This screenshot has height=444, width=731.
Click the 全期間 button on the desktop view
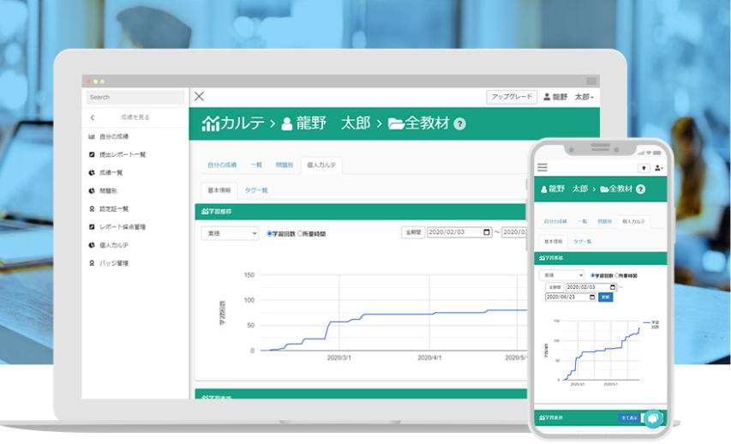pos(412,232)
